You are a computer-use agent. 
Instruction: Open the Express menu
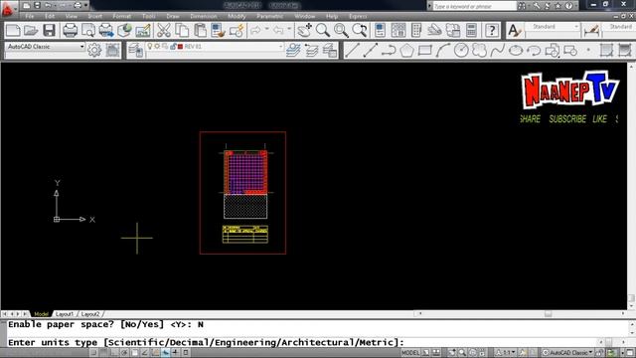click(358, 16)
